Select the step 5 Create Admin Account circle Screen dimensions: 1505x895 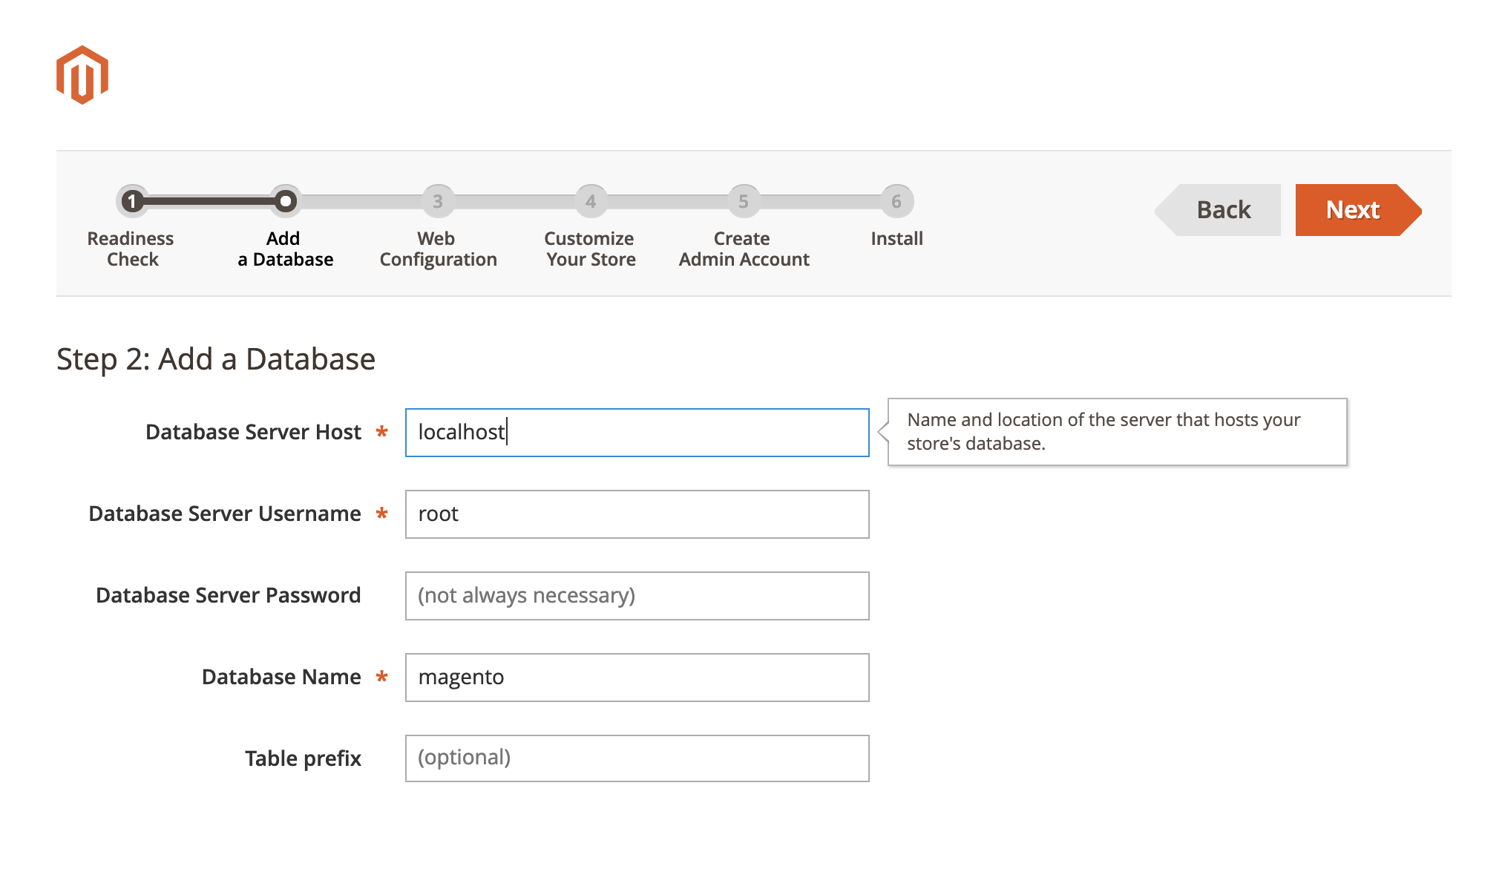pos(742,200)
